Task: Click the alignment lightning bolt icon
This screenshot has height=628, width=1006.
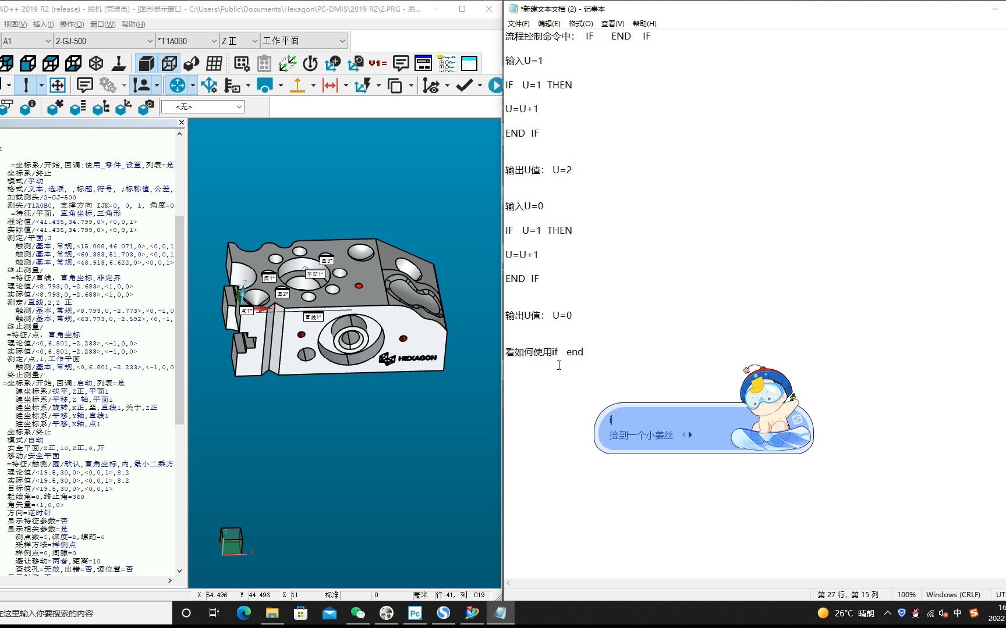Action: click(363, 85)
